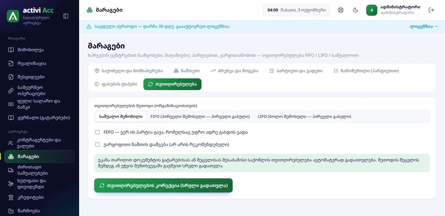Click the logout icon in header

pyautogui.click(x=431, y=10)
